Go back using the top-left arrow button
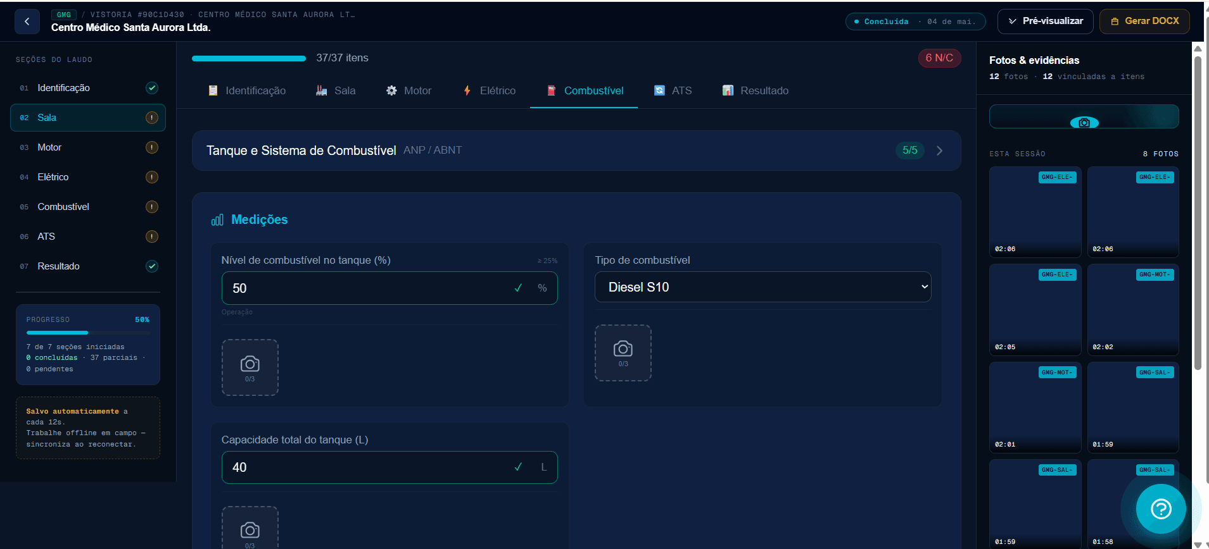 27,21
